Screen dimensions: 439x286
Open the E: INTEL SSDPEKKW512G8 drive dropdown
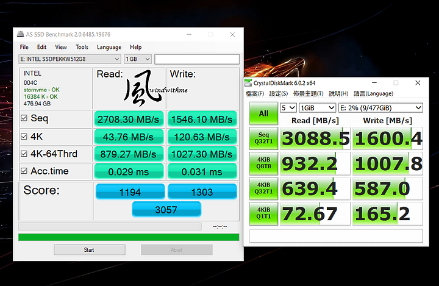click(70, 59)
